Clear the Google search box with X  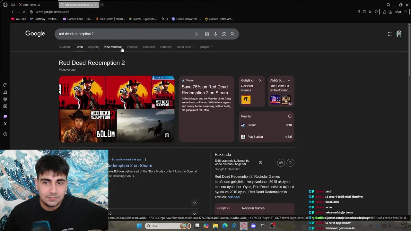pos(197,34)
